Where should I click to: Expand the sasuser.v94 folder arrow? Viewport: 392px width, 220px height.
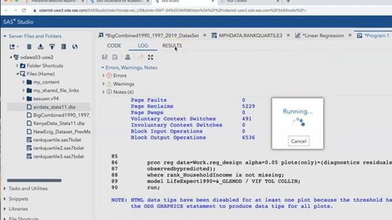24,98
